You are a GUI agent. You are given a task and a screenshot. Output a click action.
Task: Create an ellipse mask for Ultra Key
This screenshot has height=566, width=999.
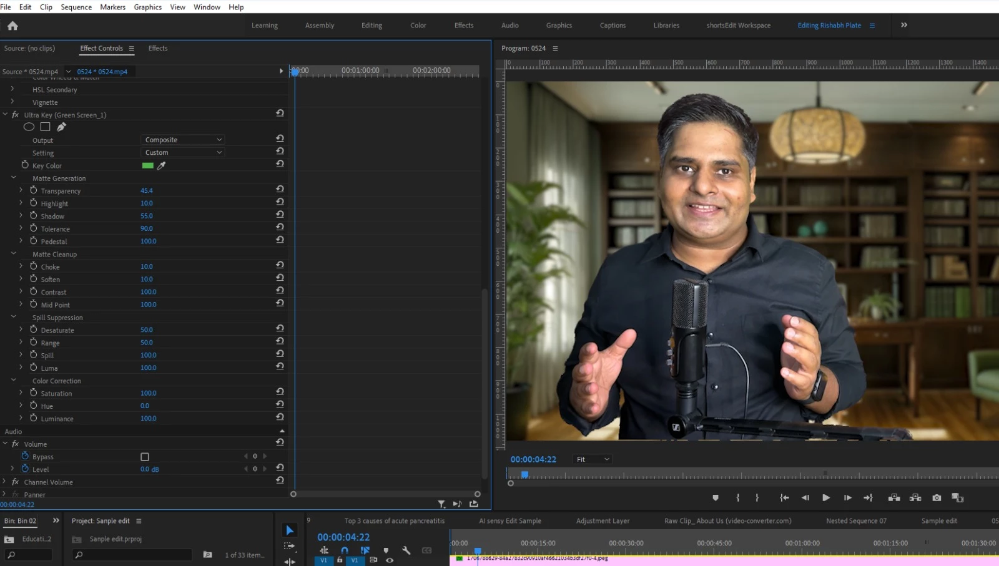[29, 127]
